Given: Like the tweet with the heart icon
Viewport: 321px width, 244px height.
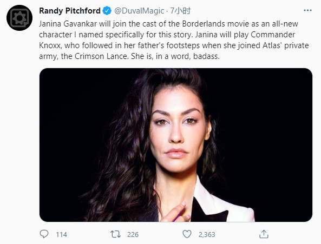Looking at the screenshot, I should (187, 234).
